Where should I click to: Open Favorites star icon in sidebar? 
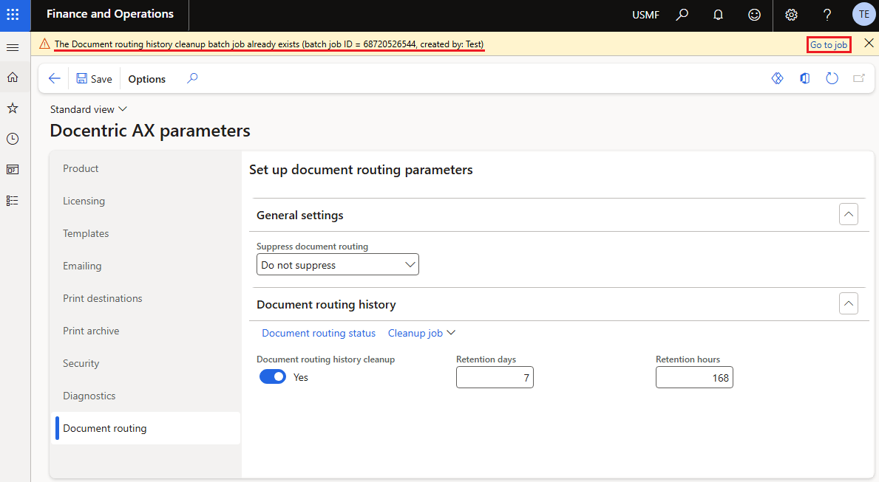[13, 108]
